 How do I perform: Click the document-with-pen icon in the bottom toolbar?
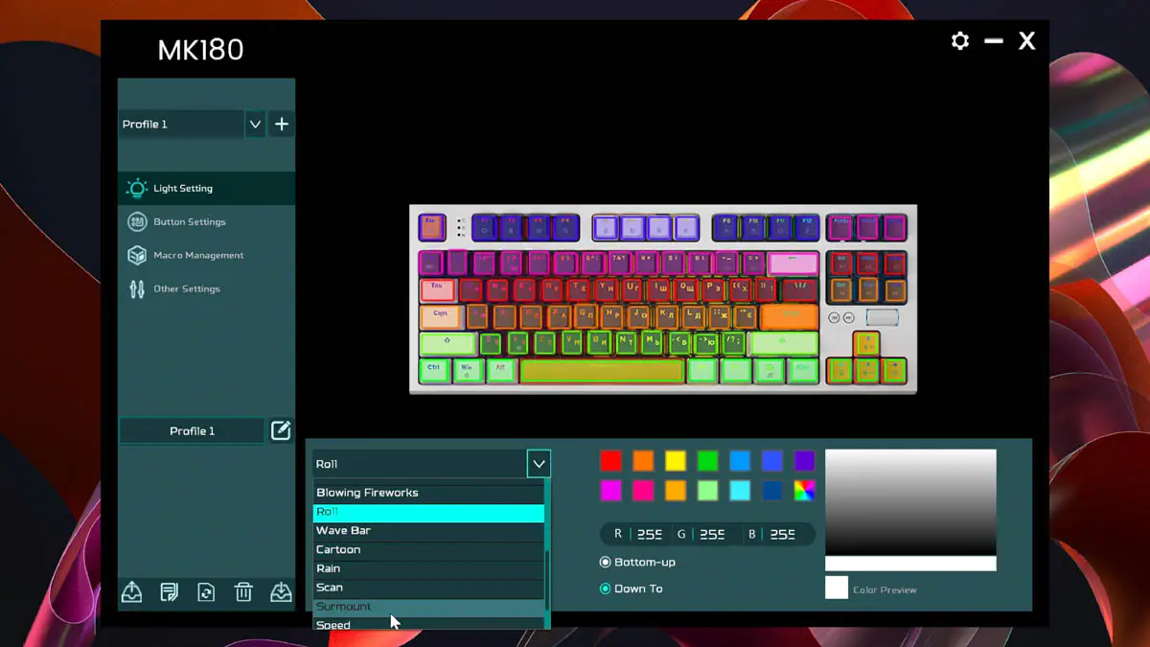pos(170,592)
